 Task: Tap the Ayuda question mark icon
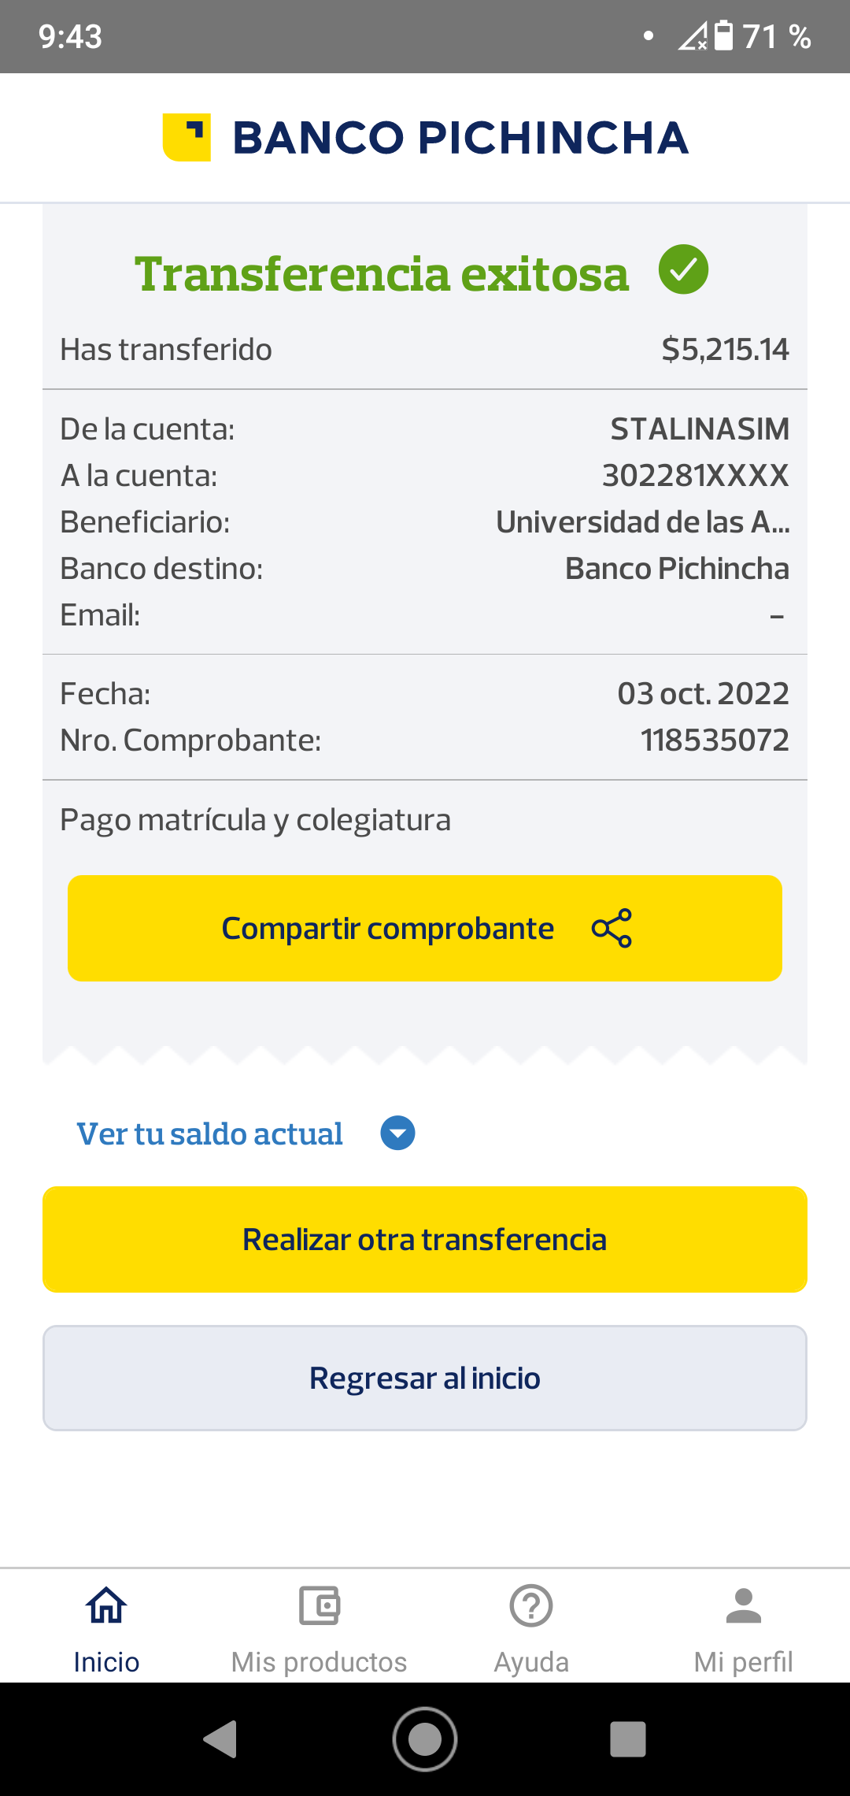coord(531,1605)
